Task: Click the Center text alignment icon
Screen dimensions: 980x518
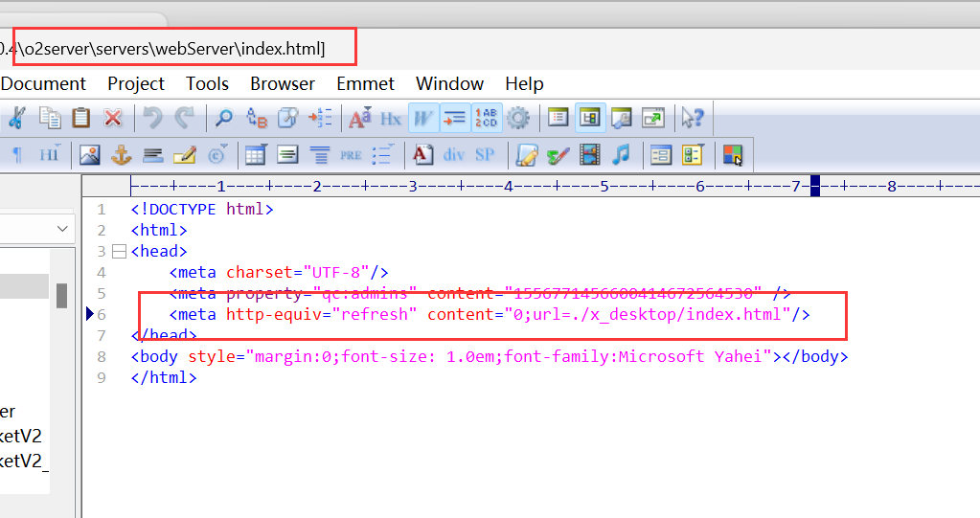Action: pyautogui.click(x=319, y=154)
